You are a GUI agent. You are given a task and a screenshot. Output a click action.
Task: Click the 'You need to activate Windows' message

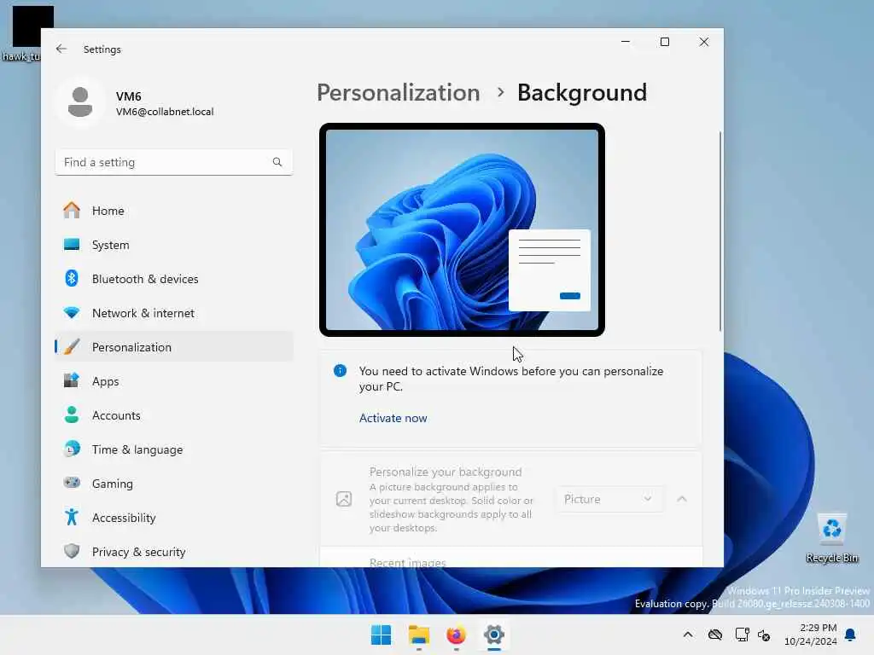tap(511, 379)
